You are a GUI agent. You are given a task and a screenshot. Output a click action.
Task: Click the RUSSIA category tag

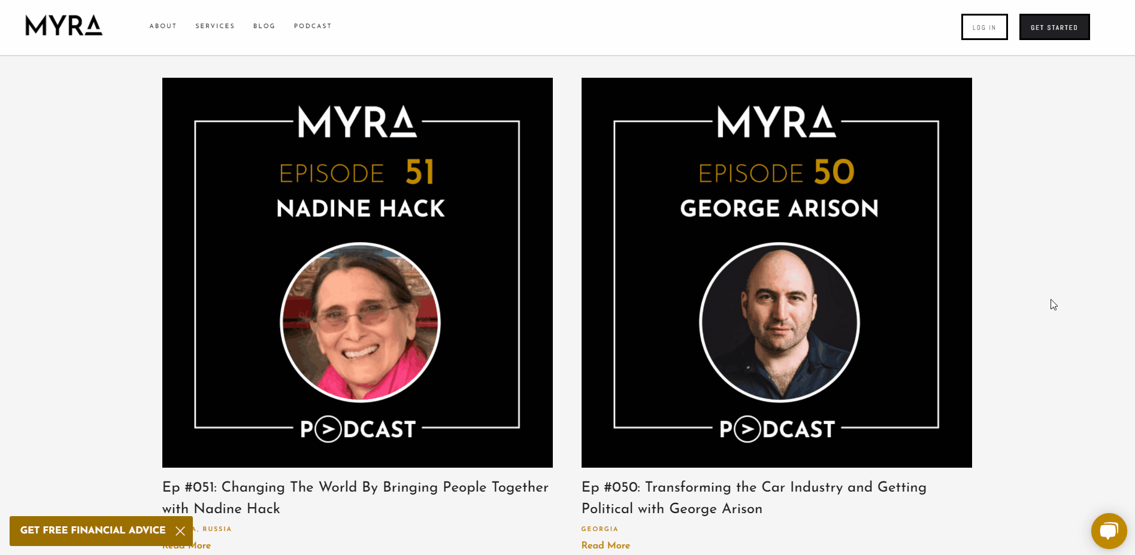(x=216, y=529)
